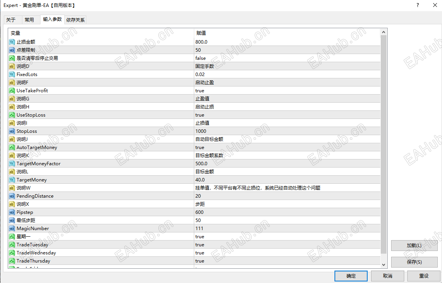Open the 常用 tab

[31, 20]
